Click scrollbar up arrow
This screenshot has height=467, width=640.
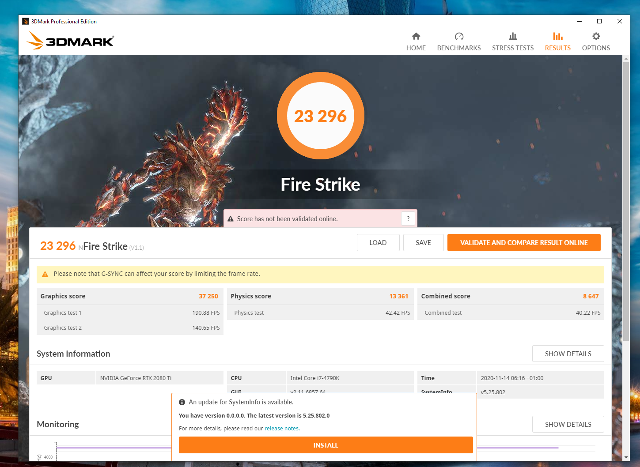click(x=626, y=58)
